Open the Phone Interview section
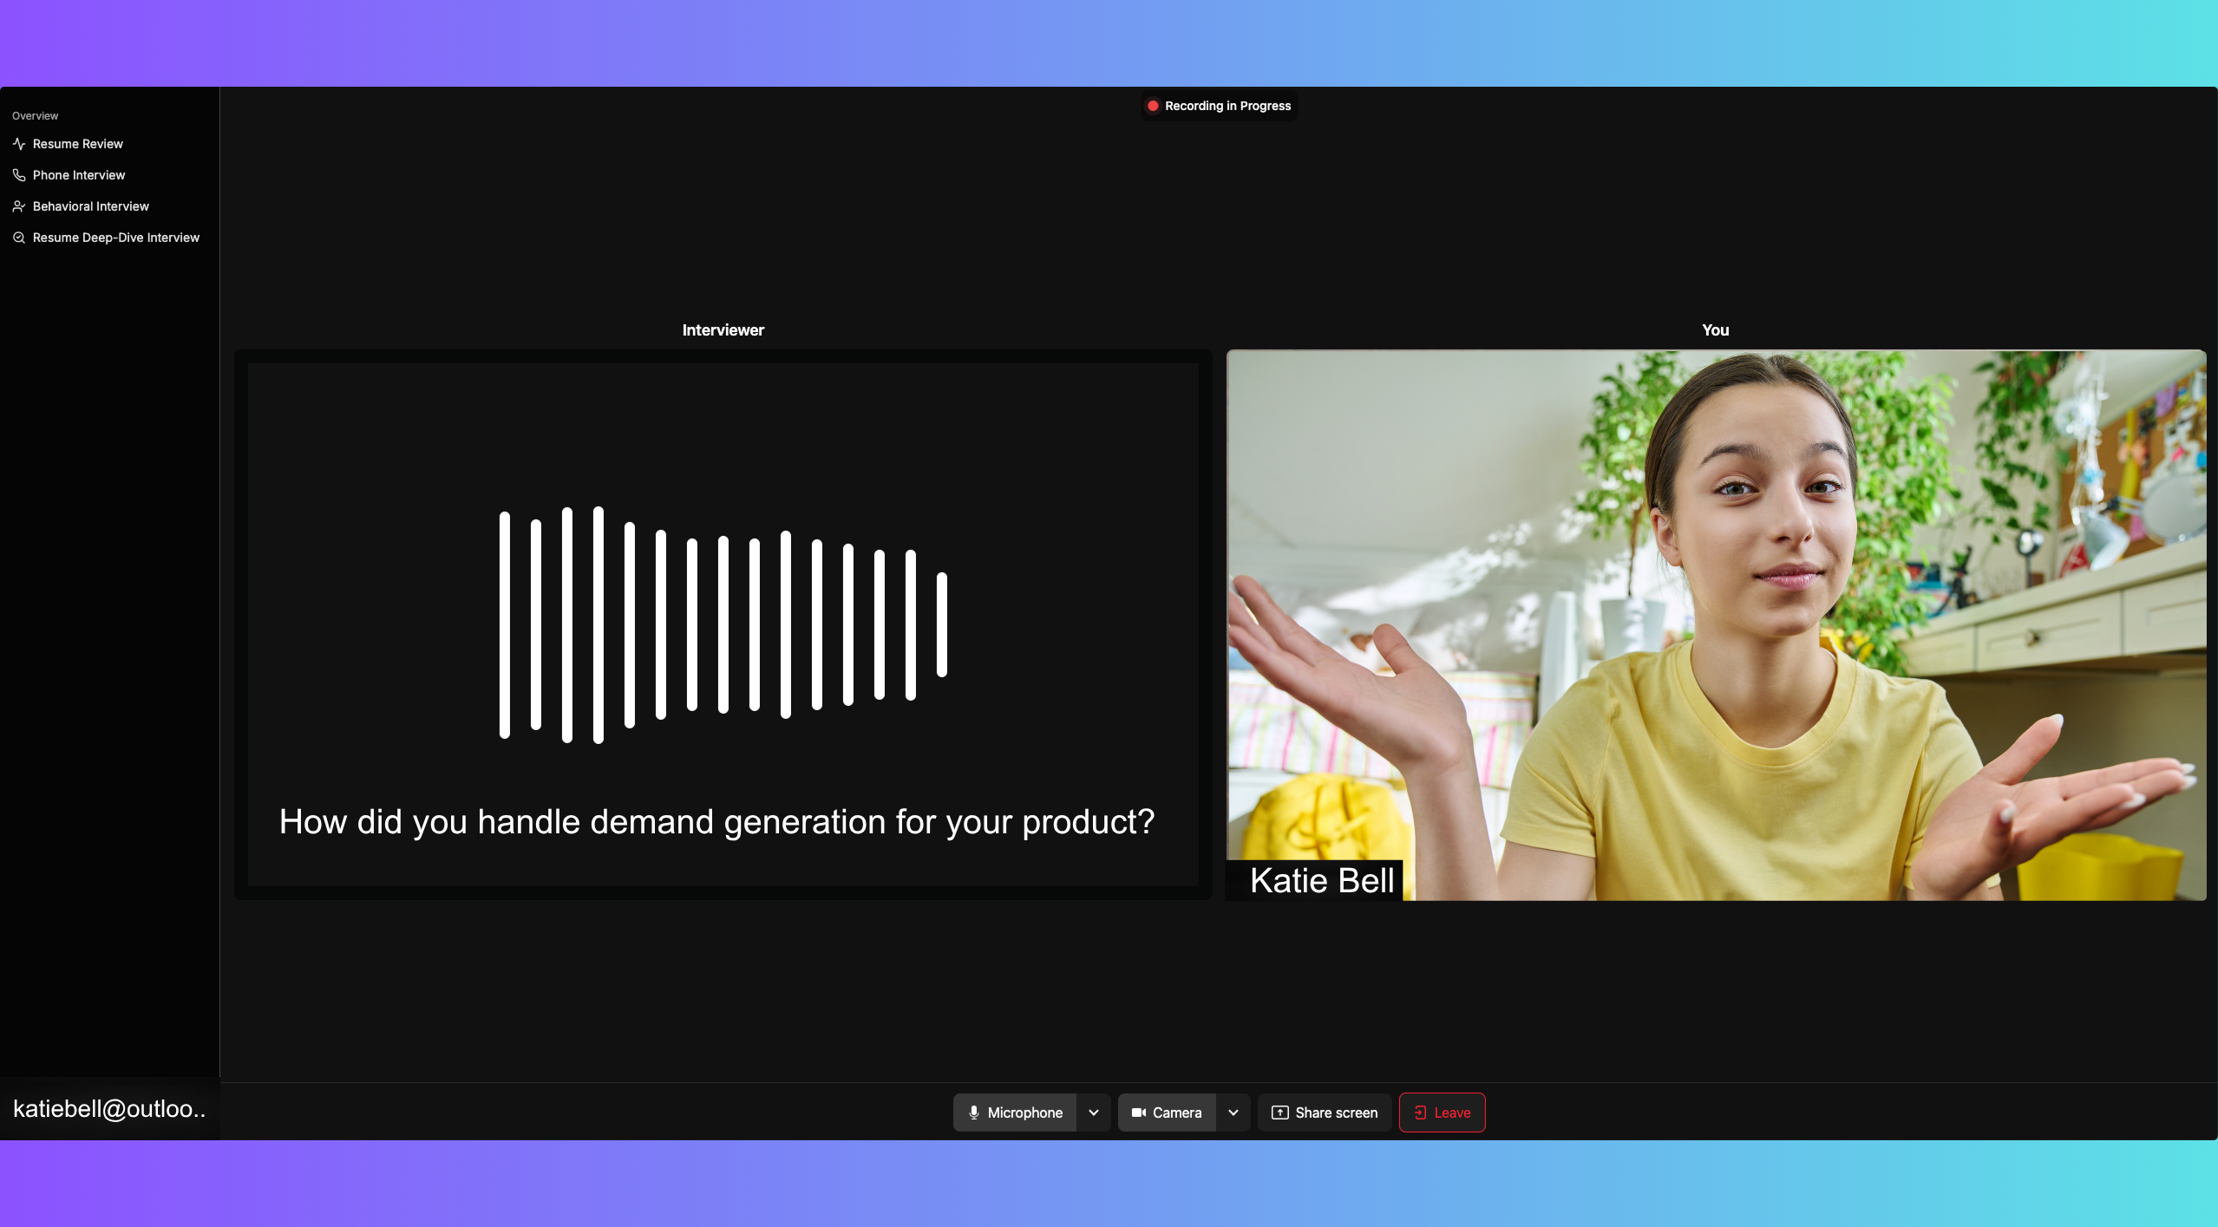2218x1227 pixels. (79, 175)
